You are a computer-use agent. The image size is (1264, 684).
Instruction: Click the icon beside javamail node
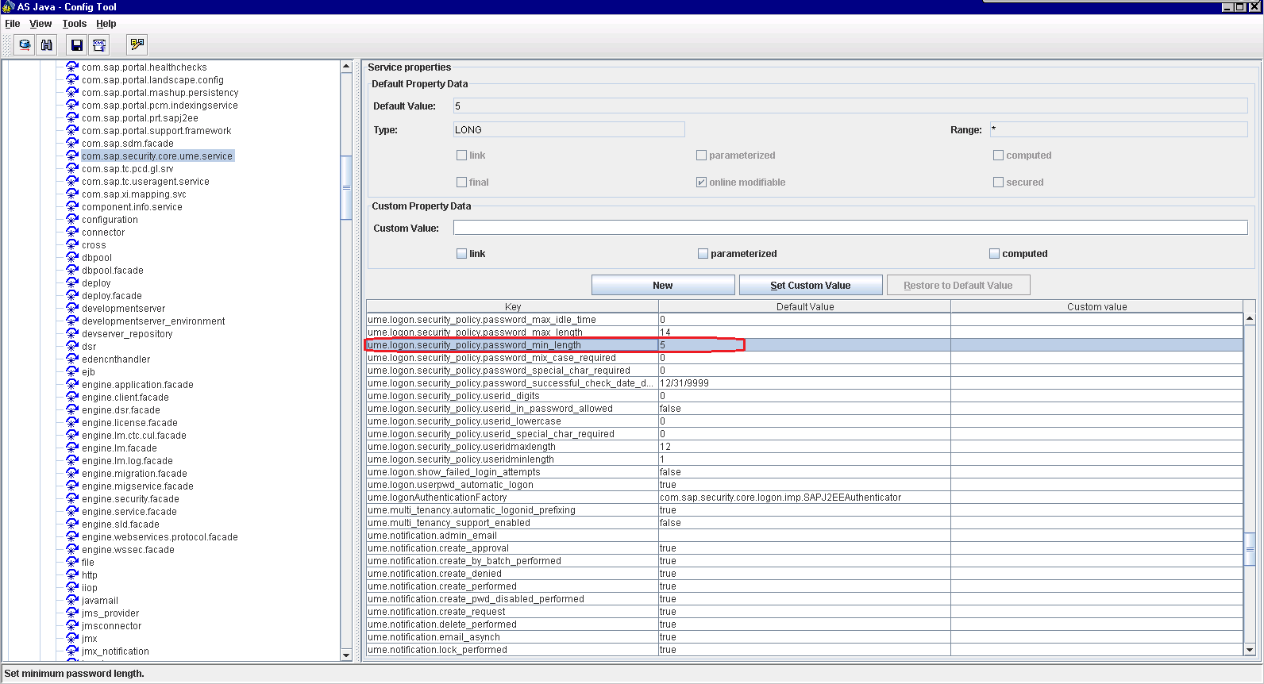[72, 600]
